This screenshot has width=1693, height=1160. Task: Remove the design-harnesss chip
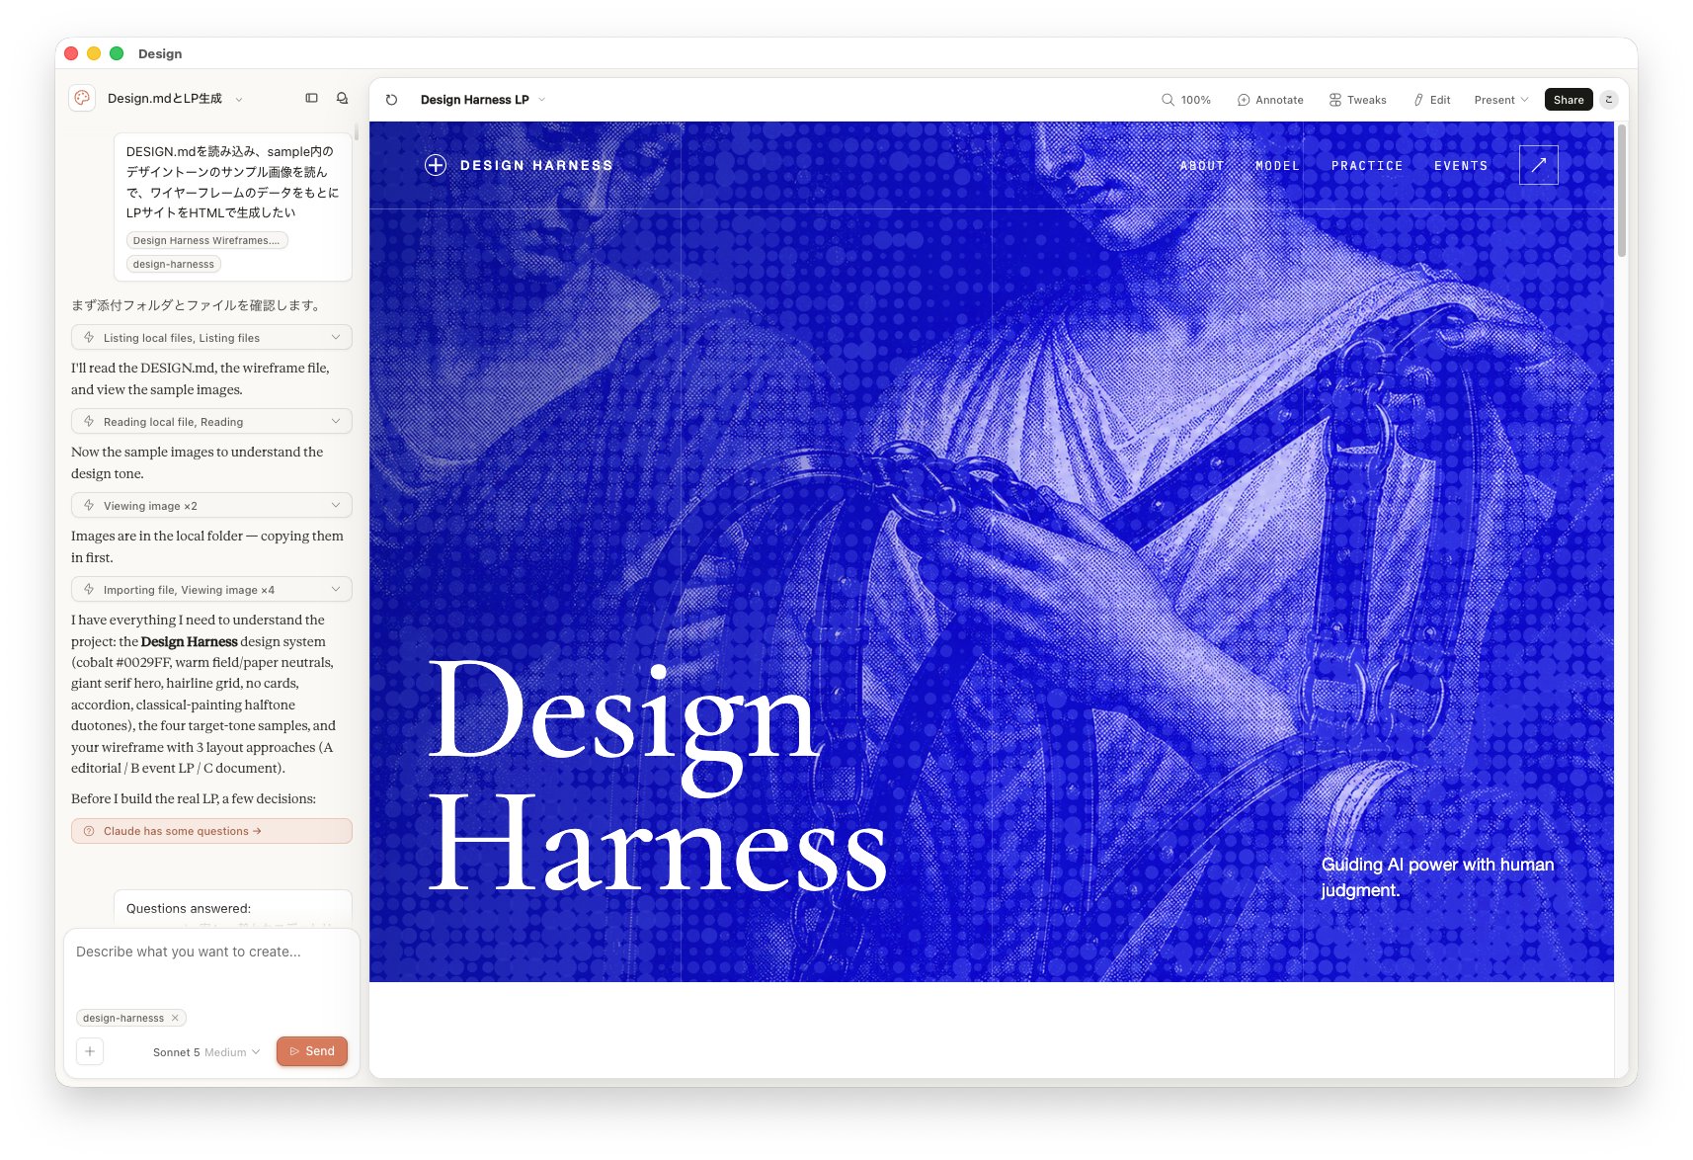tap(175, 1018)
